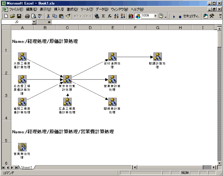
Task: Open the 表示(V) menu
Action: [x=45, y=9]
